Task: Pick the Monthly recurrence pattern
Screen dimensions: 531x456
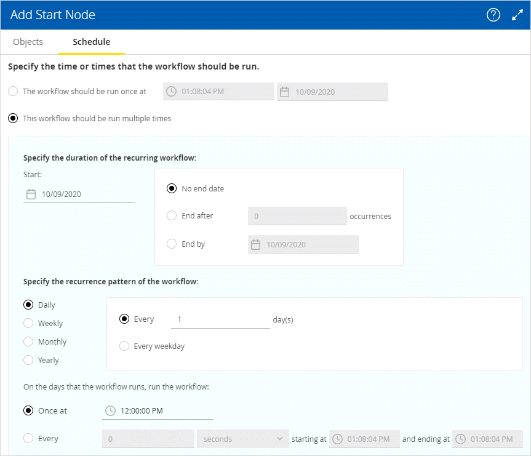Action: 28,342
